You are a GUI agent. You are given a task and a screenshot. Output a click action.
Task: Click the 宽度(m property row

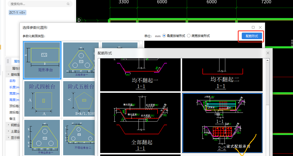tap(12, 93)
